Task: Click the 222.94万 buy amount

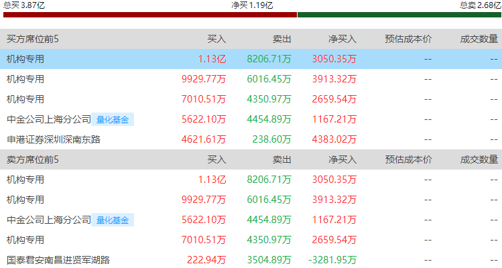Action: tap(206, 260)
